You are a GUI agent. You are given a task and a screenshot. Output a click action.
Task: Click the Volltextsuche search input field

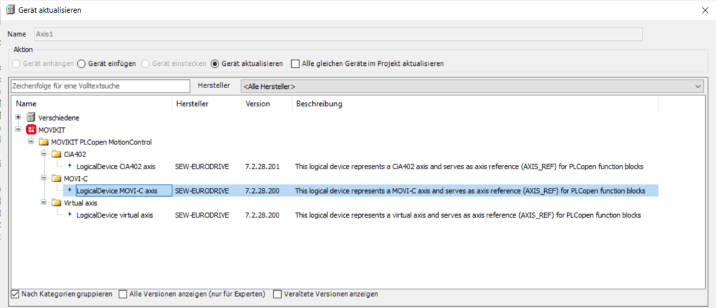[x=100, y=86]
